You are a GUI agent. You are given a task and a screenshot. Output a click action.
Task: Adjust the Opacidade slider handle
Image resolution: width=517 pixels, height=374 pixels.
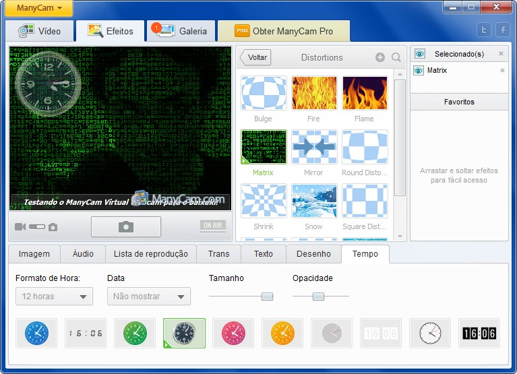(318, 297)
